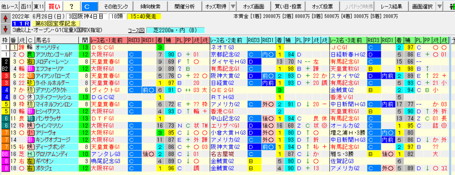455x175 pixels.
Task: Click the 小 mark beside アリーヴォ
Action: (x=30, y=133)
